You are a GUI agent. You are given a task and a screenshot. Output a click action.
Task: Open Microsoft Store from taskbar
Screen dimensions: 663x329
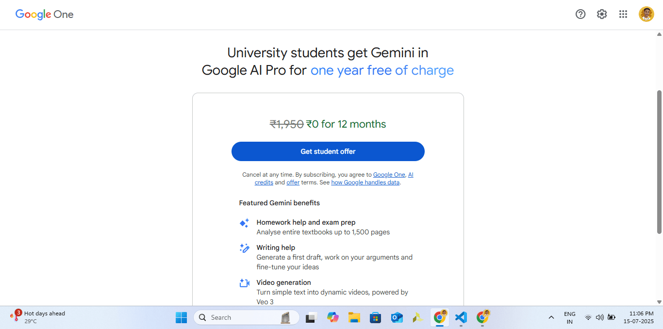coord(375,317)
